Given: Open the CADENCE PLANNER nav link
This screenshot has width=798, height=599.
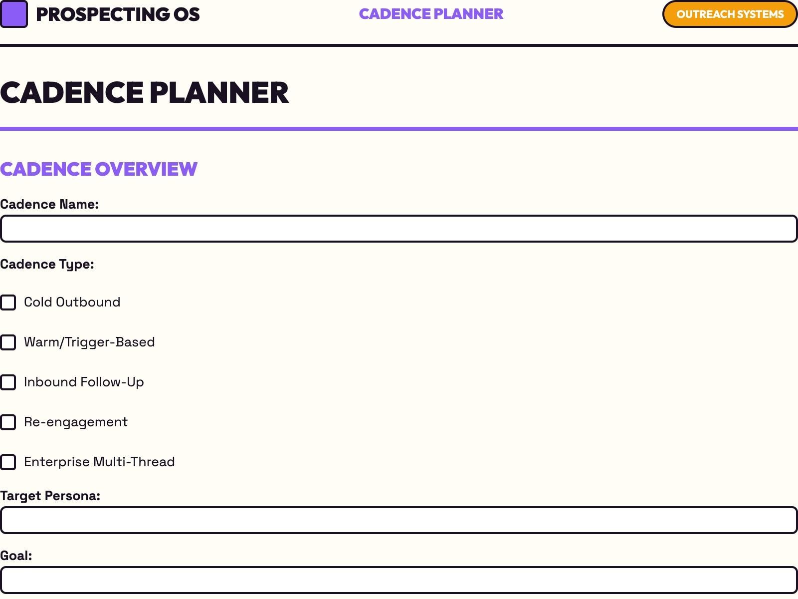Looking at the screenshot, I should pyautogui.click(x=431, y=14).
